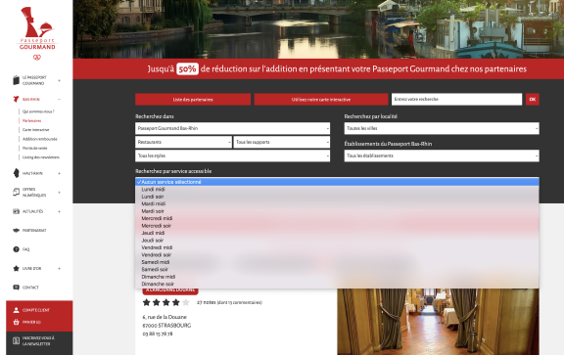The height and width of the screenshot is (355, 564).
Task: Click the newsletter signup icon
Action: [16, 340]
